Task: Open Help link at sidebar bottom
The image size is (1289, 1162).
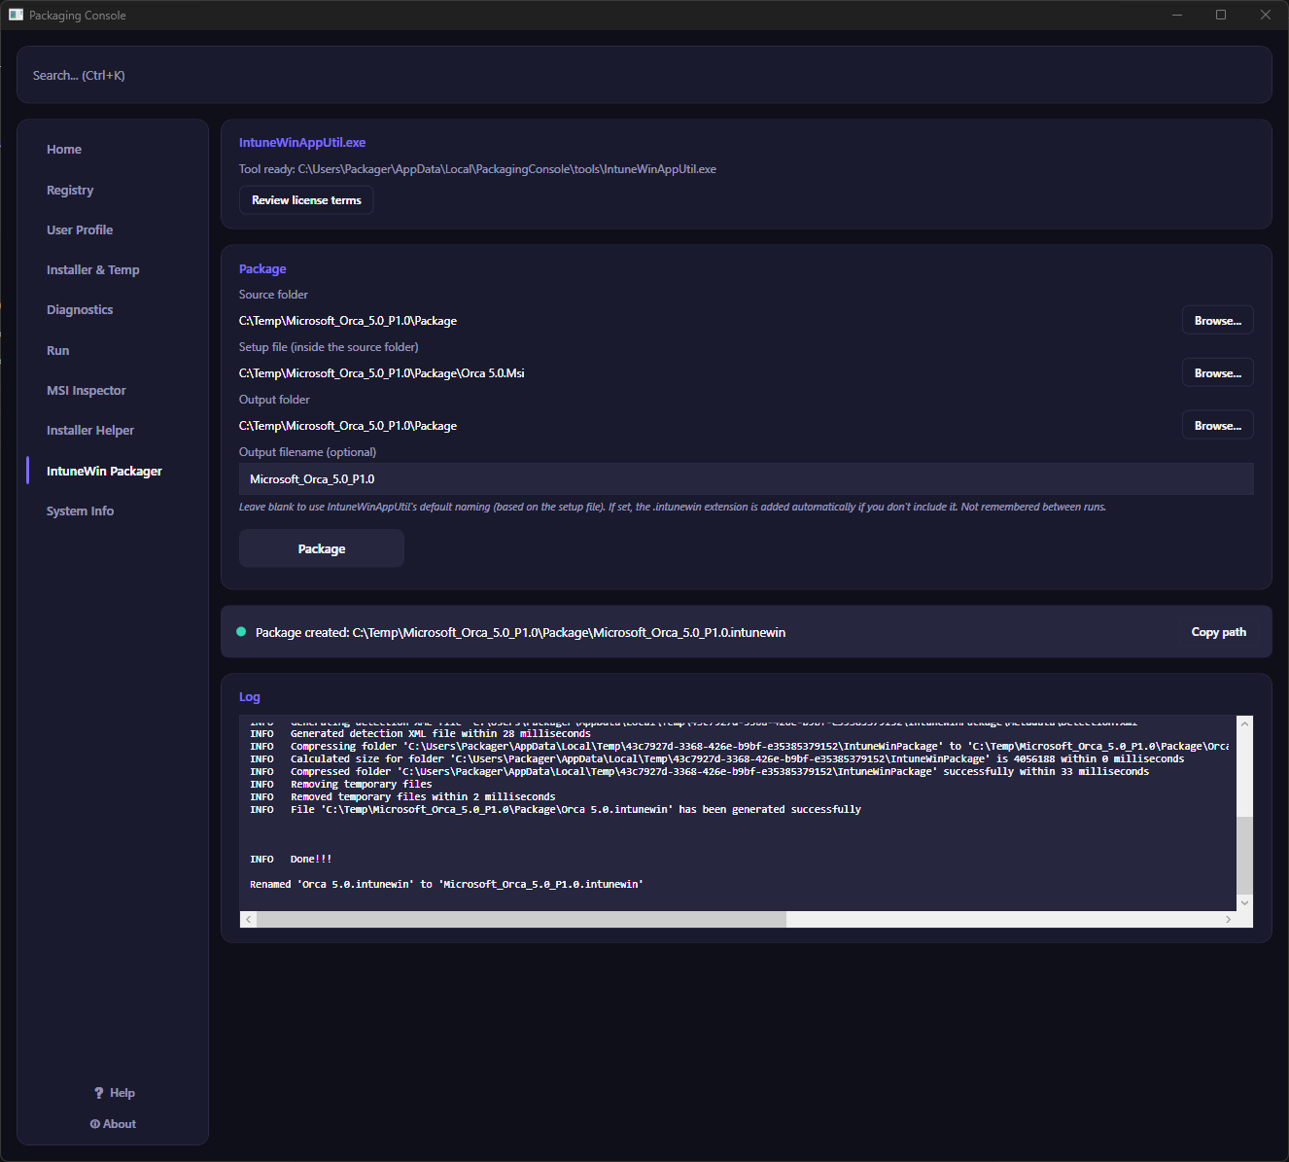Action: tap(114, 1093)
